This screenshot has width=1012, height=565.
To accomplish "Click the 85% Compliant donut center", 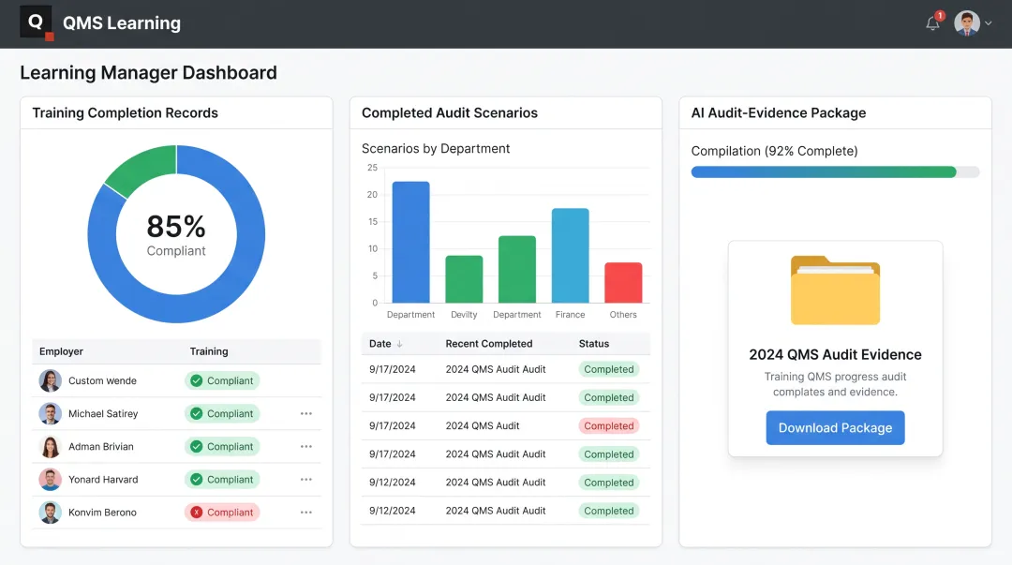I will click(176, 235).
